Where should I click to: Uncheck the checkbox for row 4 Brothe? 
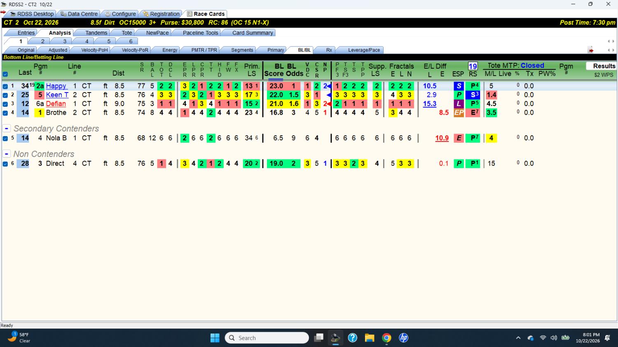[5, 113]
